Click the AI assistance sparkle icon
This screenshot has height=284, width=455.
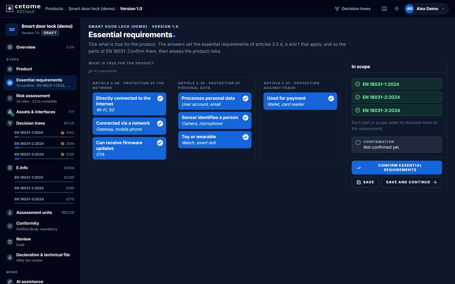point(10,281)
